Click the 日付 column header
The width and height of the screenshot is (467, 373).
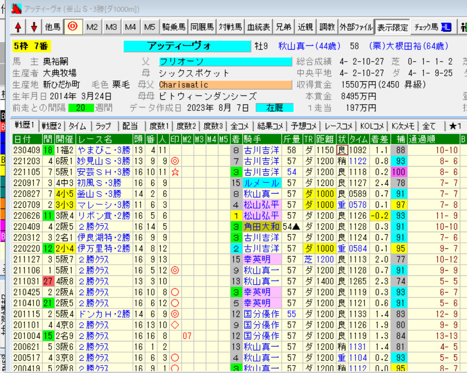(x=27, y=139)
